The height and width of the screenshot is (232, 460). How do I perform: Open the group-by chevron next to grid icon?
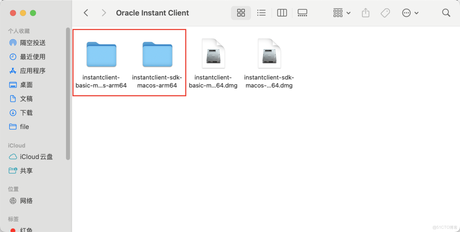tap(348, 13)
